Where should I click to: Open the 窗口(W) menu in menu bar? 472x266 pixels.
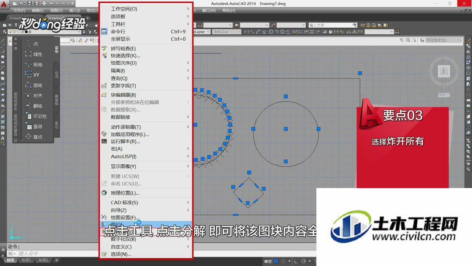pyautogui.click(x=209, y=11)
